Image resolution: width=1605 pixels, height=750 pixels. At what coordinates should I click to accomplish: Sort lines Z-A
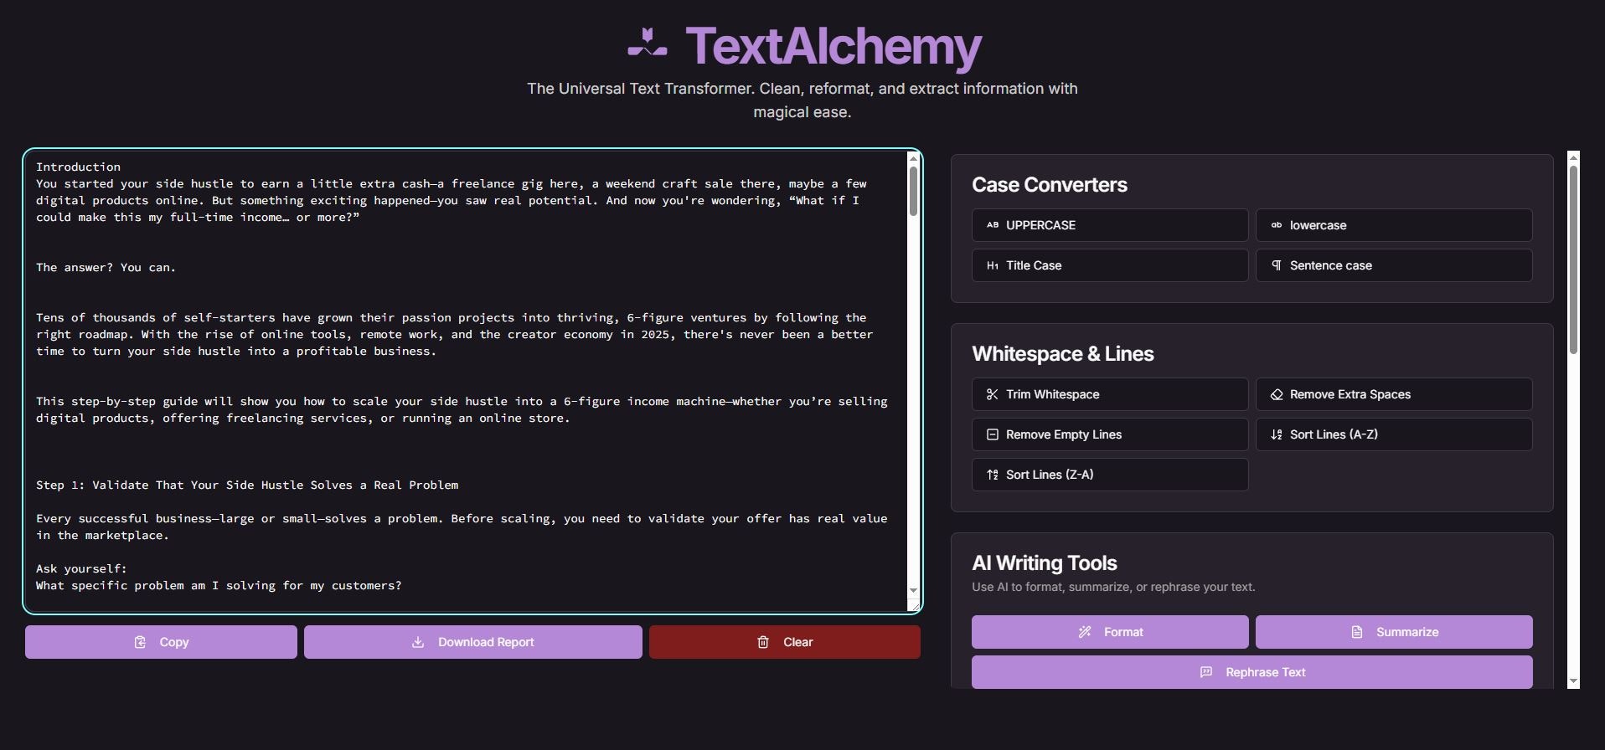tap(1110, 475)
